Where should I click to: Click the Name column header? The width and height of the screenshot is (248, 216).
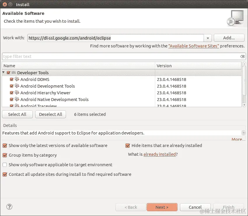pyautogui.click(x=78, y=65)
